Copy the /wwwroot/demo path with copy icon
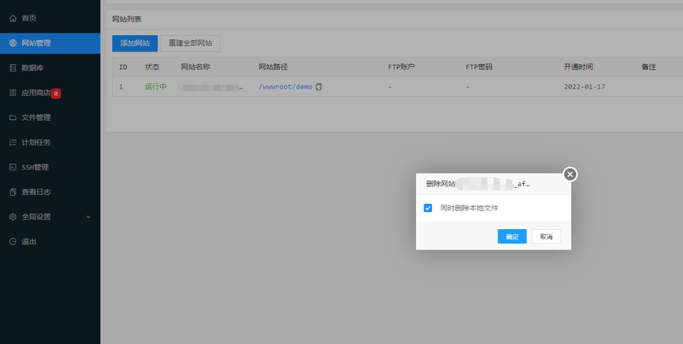Image resolution: width=683 pixels, height=344 pixels. (x=319, y=87)
